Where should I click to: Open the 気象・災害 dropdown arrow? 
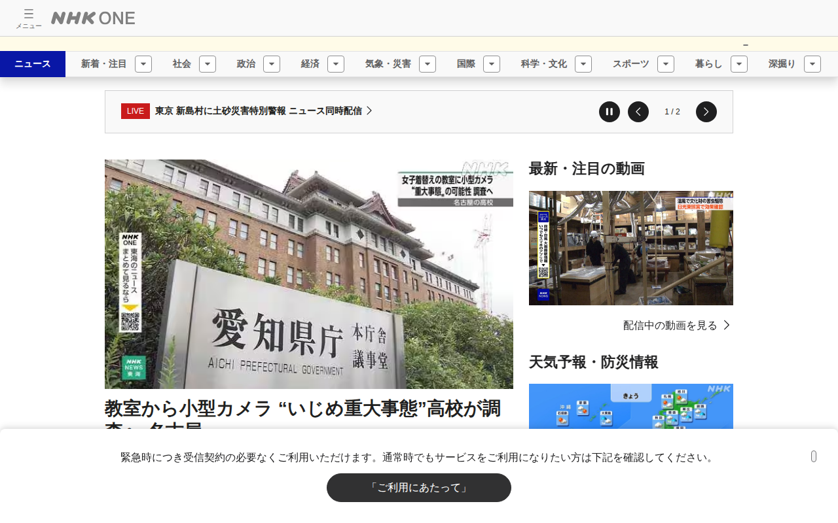pos(428,64)
